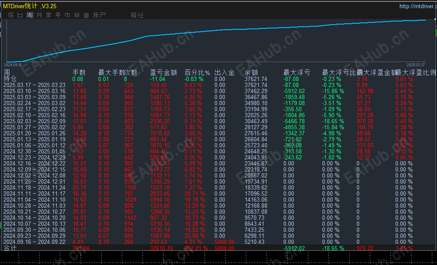Select week row 2024.11.25 ~ 2024.12.01
Screen dimensions: 437x265
(x=34, y=181)
